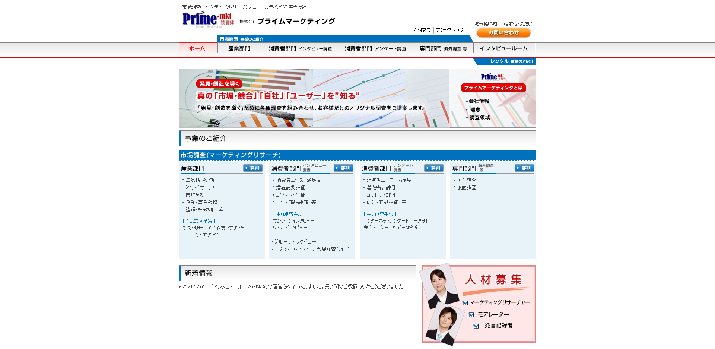The image size is (715, 349).
Task: Open the アクセスマップ header link
Action: [449, 30]
